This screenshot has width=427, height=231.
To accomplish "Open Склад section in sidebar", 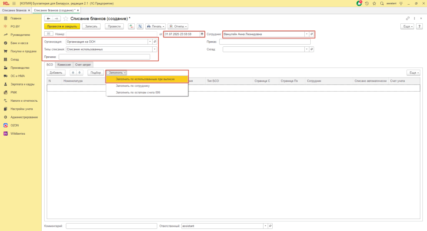I will [15, 59].
